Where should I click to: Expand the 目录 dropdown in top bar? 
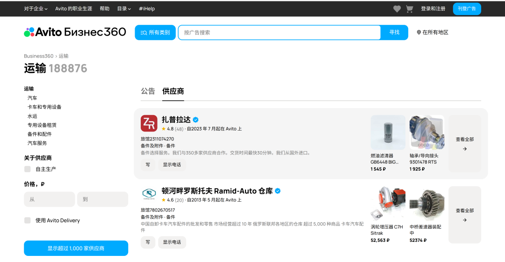click(x=124, y=9)
